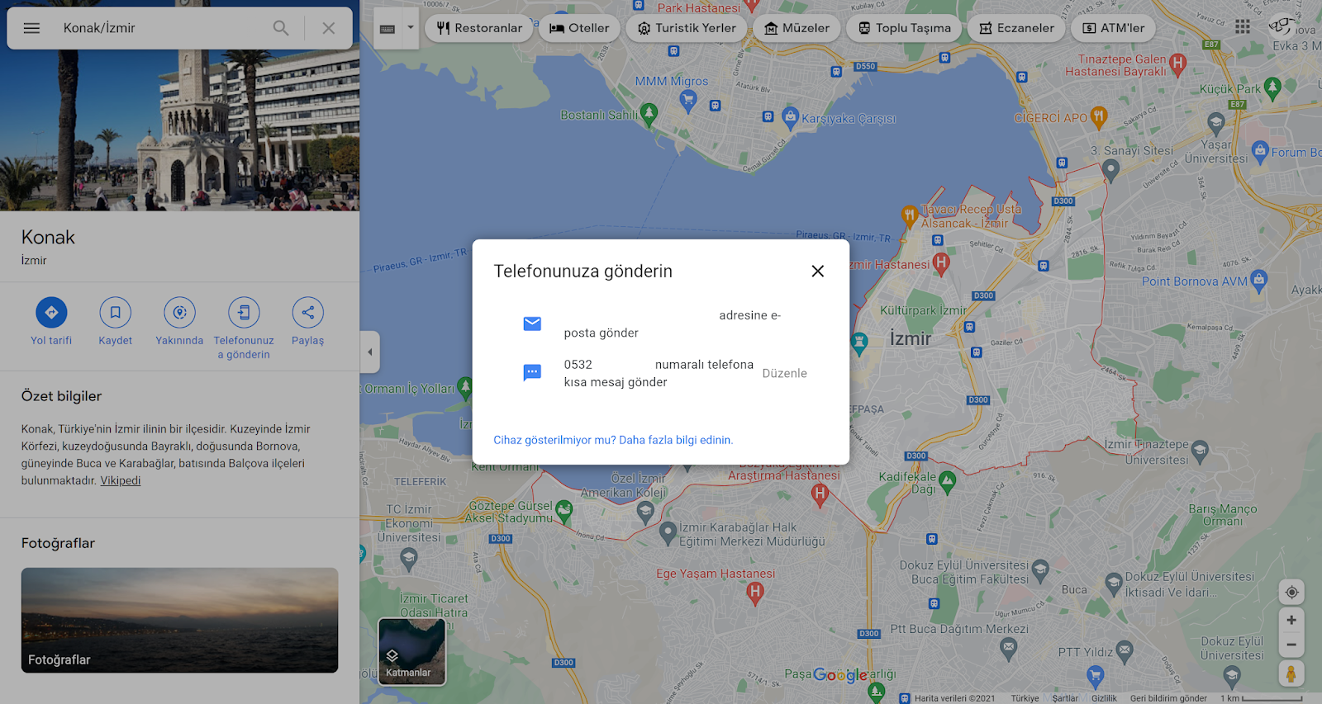This screenshot has height=704, width=1322.
Task: Click the Kadifekale Dağı pin
Action: (948, 481)
